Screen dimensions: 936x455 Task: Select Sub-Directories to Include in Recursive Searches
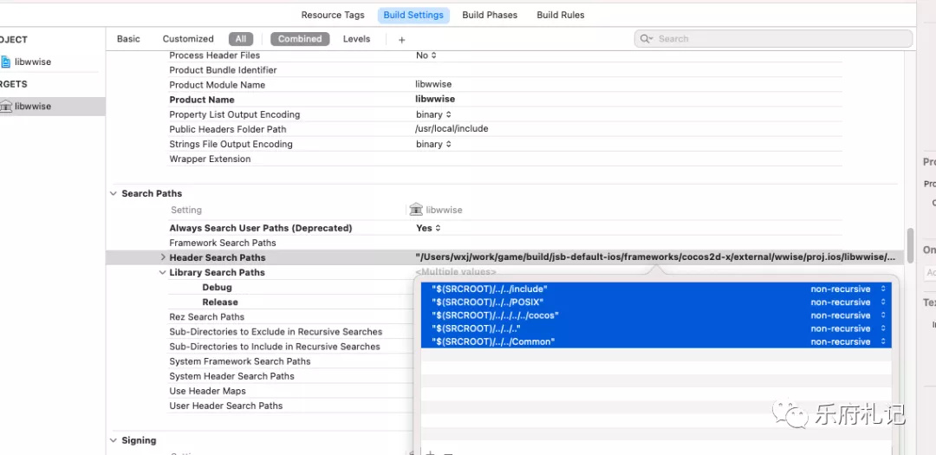tap(275, 347)
